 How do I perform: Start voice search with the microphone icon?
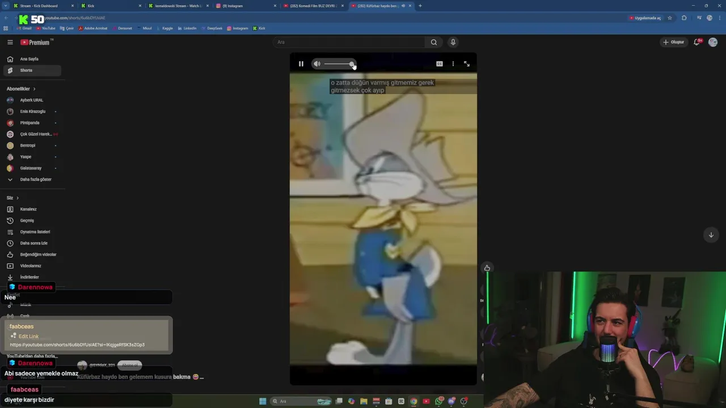[x=453, y=42]
